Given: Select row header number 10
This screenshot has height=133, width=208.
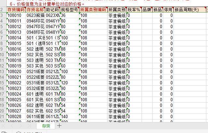Looking at the screenshot, I should (x=3, y=55).
